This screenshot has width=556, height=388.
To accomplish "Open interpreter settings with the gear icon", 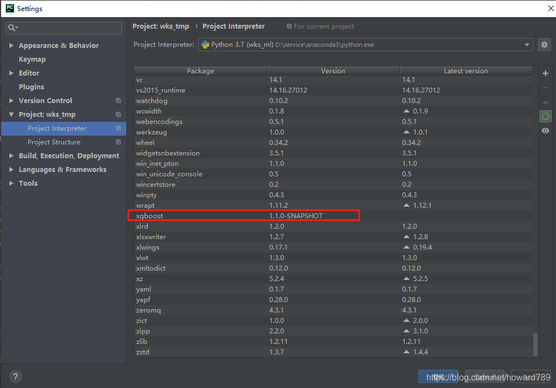I will pyautogui.click(x=544, y=45).
